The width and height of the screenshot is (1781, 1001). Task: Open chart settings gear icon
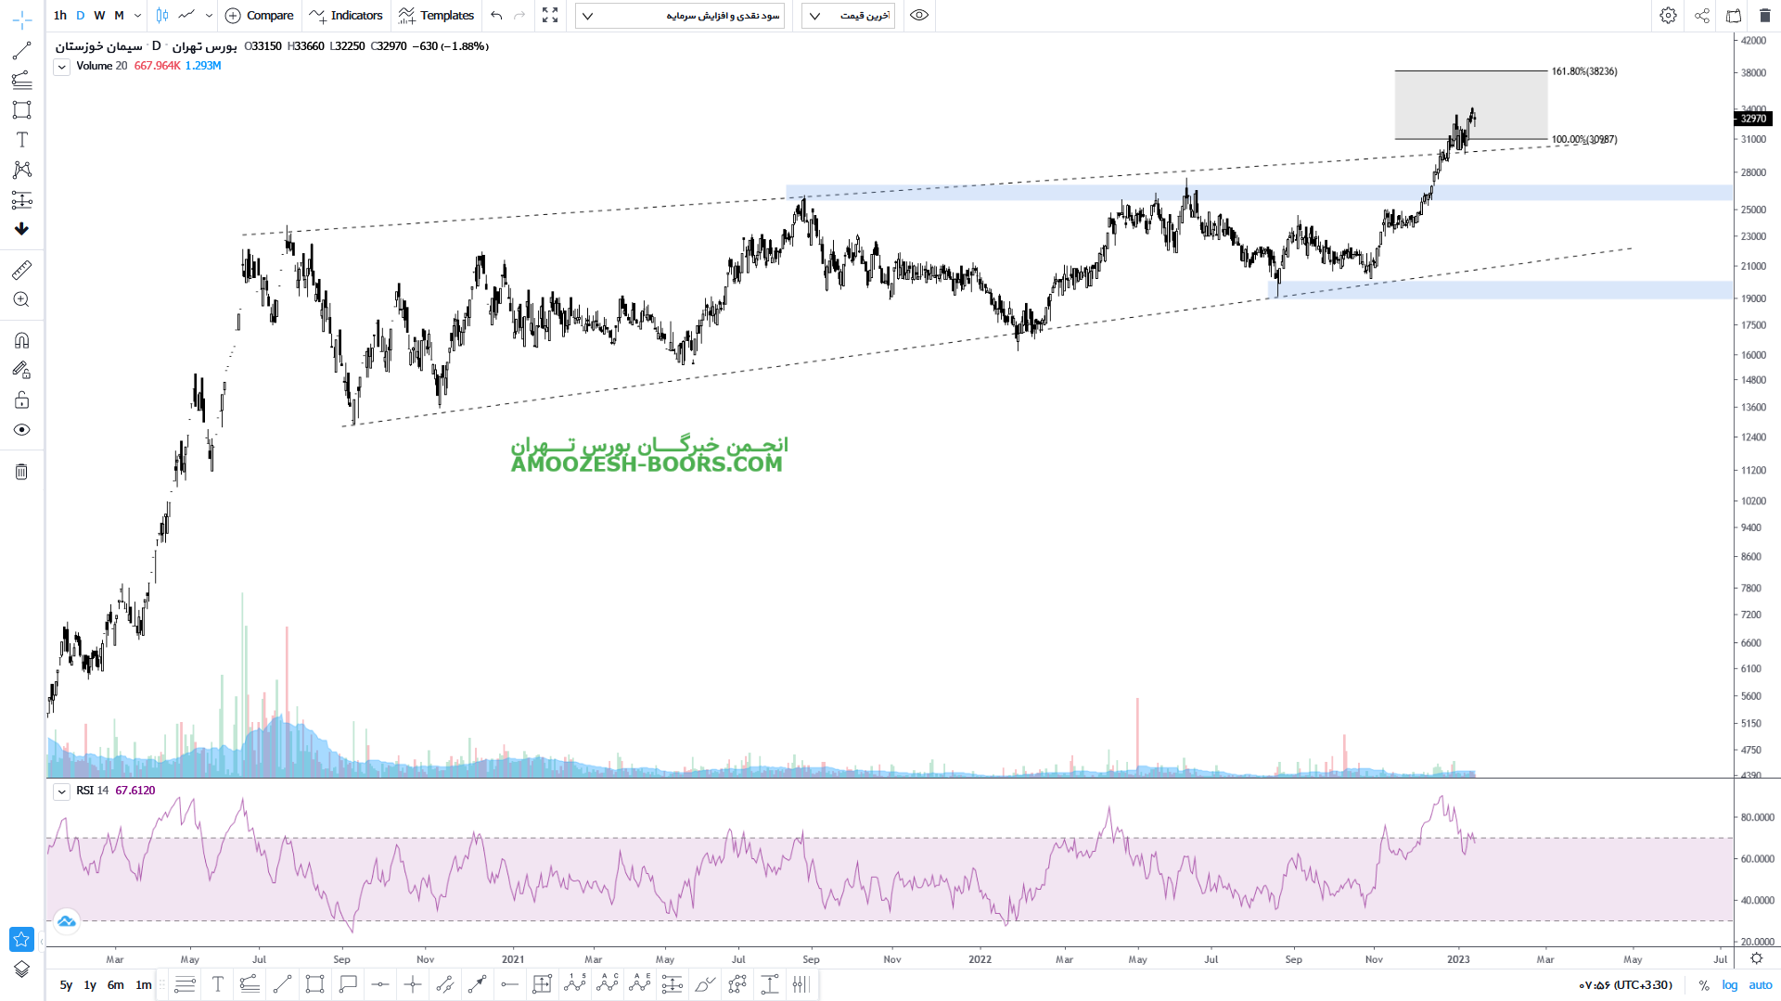click(x=1668, y=16)
